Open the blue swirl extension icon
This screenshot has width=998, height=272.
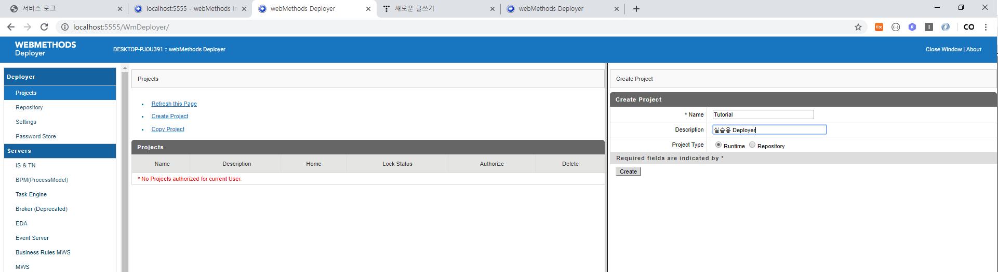[x=946, y=27]
